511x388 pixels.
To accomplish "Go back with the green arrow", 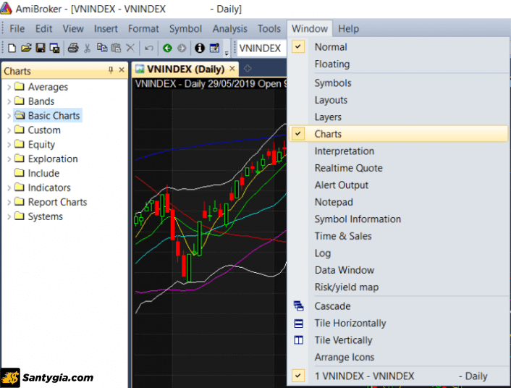I will pyautogui.click(x=167, y=48).
